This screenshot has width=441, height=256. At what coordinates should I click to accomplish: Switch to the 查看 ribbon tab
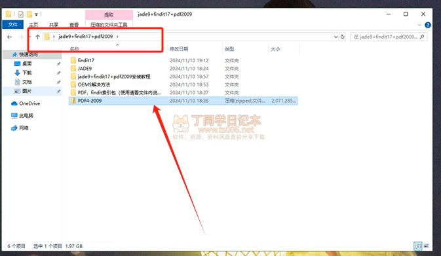[x=74, y=25]
